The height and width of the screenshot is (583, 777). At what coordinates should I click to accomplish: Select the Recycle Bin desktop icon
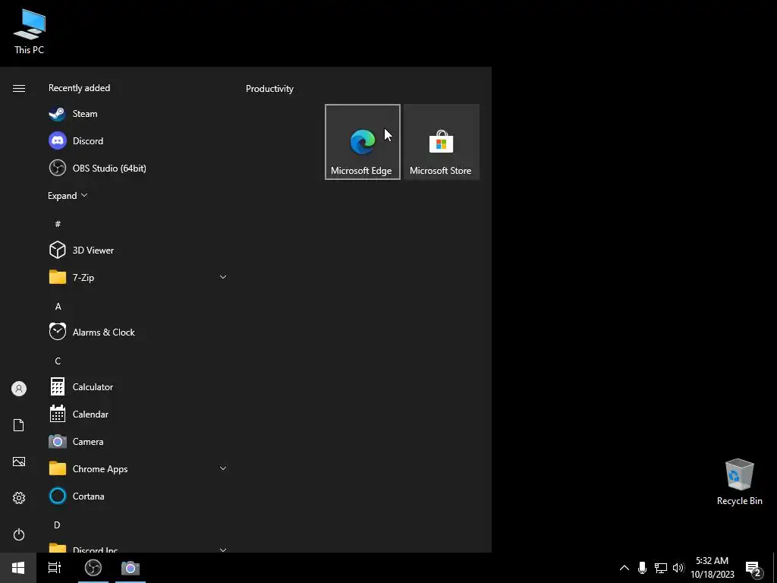coord(739,482)
